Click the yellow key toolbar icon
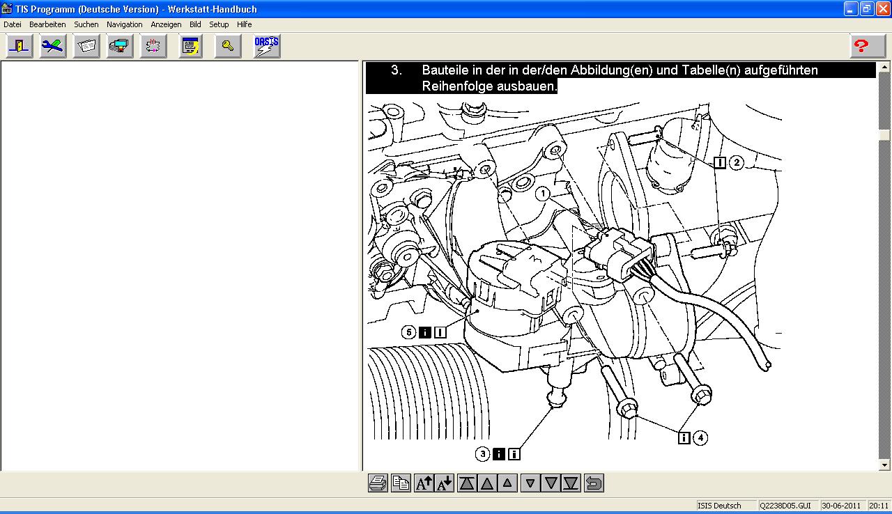This screenshot has width=892, height=514. (228, 47)
